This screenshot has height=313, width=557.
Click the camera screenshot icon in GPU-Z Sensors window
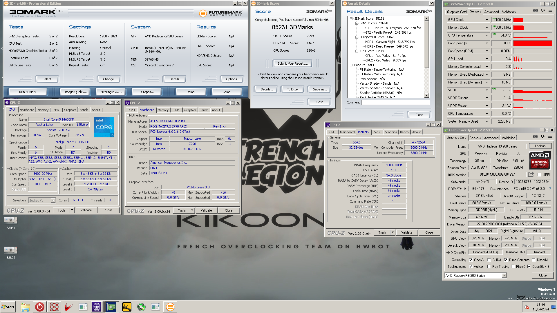(x=535, y=10)
